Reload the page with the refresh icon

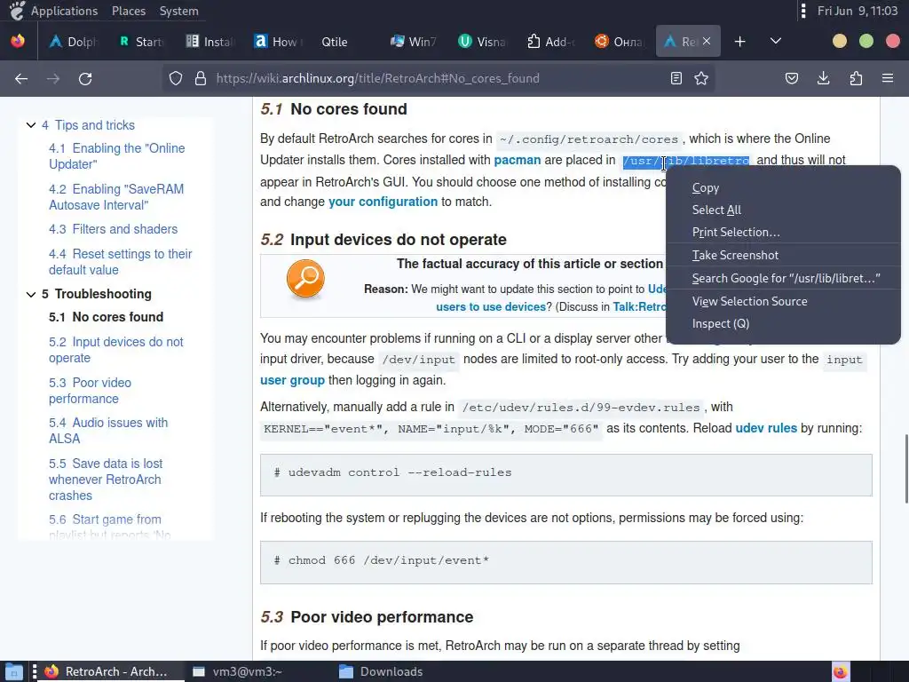(85, 78)
